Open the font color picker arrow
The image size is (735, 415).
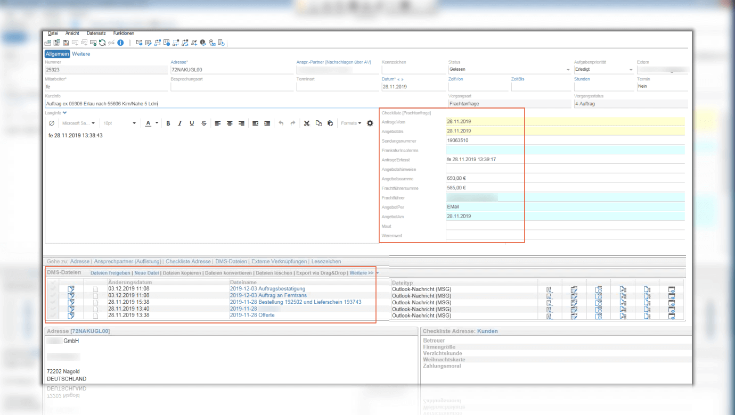(x=157, y=123)
